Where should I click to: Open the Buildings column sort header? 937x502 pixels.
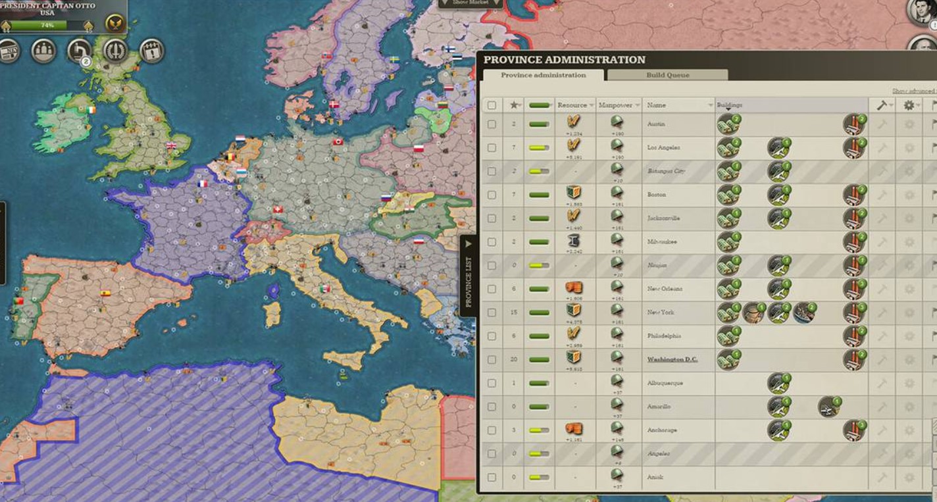(x=792, y=105)
